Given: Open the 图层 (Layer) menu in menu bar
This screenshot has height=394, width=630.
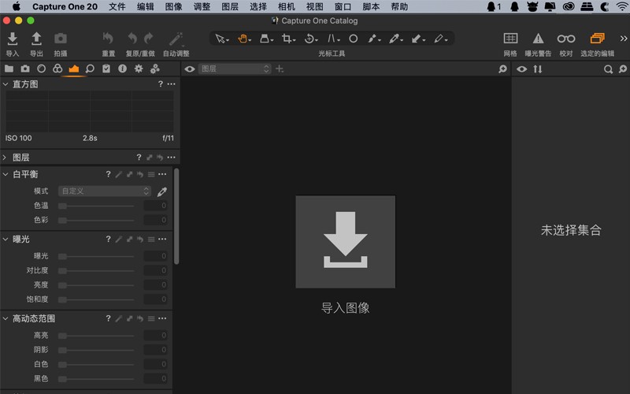Looking at the screenshot, I should click(x=230, y=6).
